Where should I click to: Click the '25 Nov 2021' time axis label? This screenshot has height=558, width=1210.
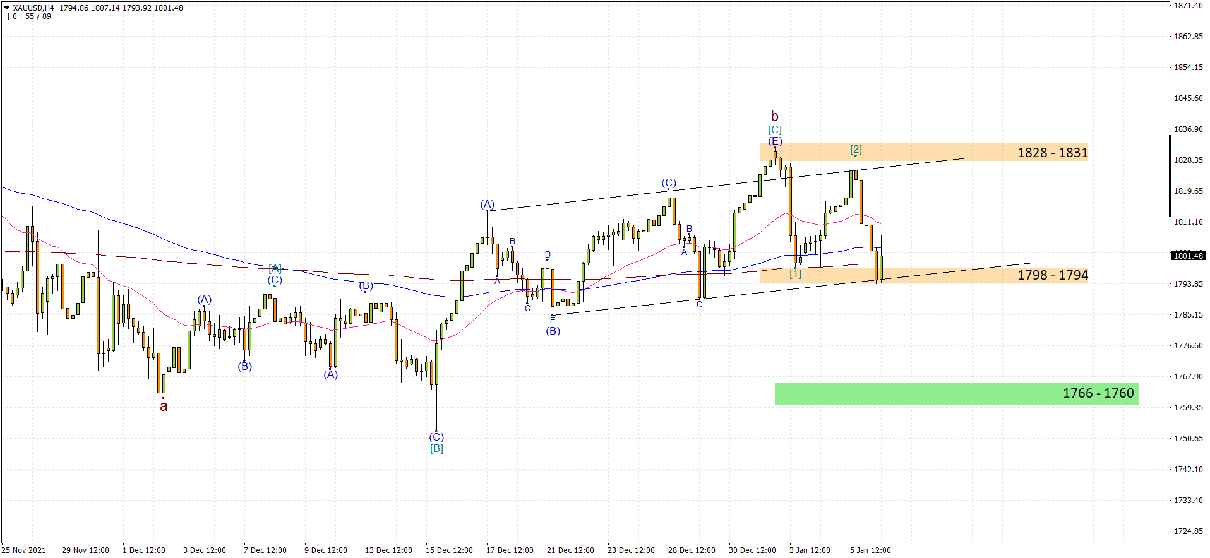24,550
